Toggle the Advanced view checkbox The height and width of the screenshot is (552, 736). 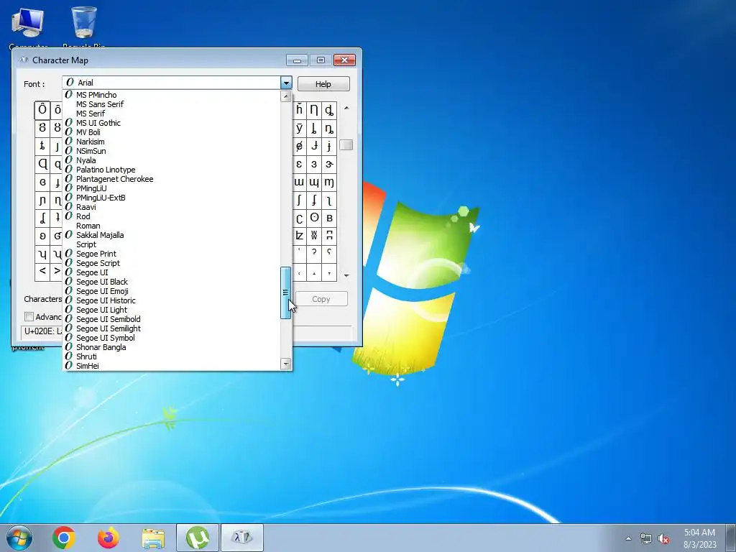29,317
